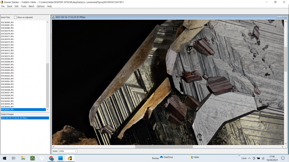The width and height of the screenshot is (289, 162).
Task: Expand hidden system tray icons
Action: (249, 158)
